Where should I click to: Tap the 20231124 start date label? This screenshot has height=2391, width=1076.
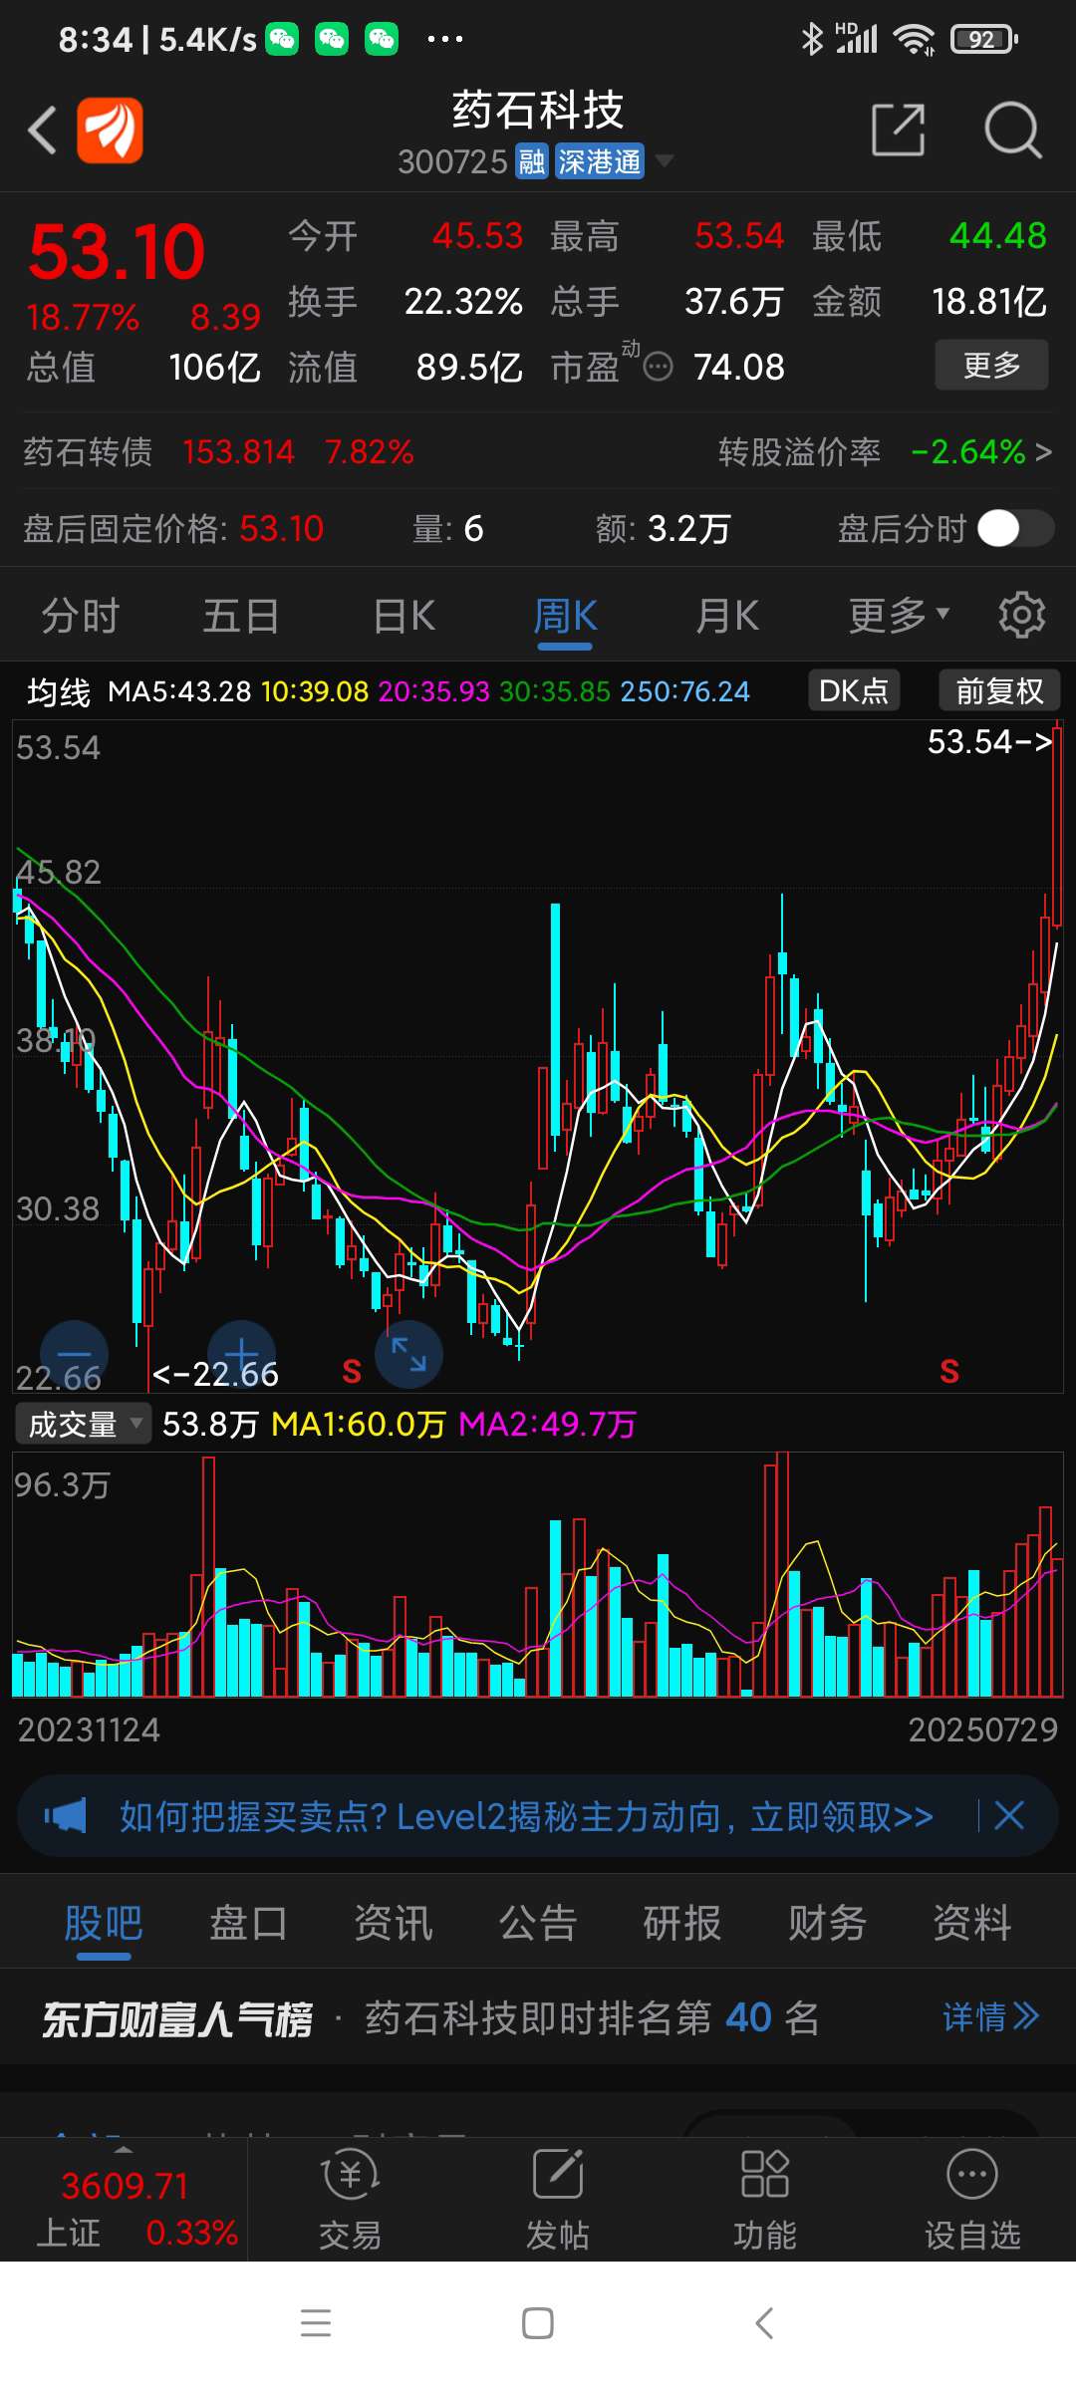89,1729
